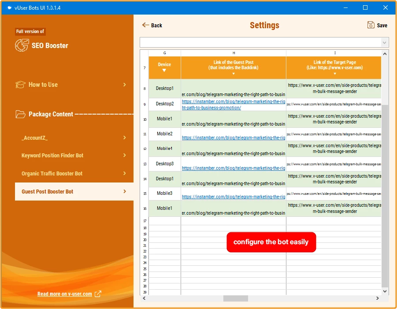The width and height of the screenshot is (397, 309).
Task: Click the How to Use graduation cap icon
Action: 20,85
